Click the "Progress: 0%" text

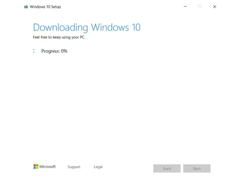(54, 51)
